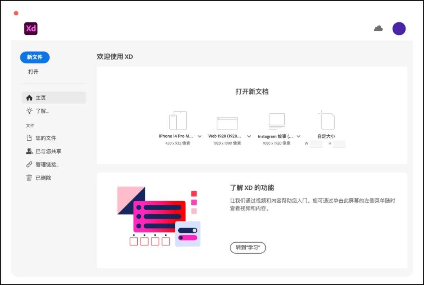Click the 已删除 trash icon
The width and height of the screenshot is (424, 285).
29,178
